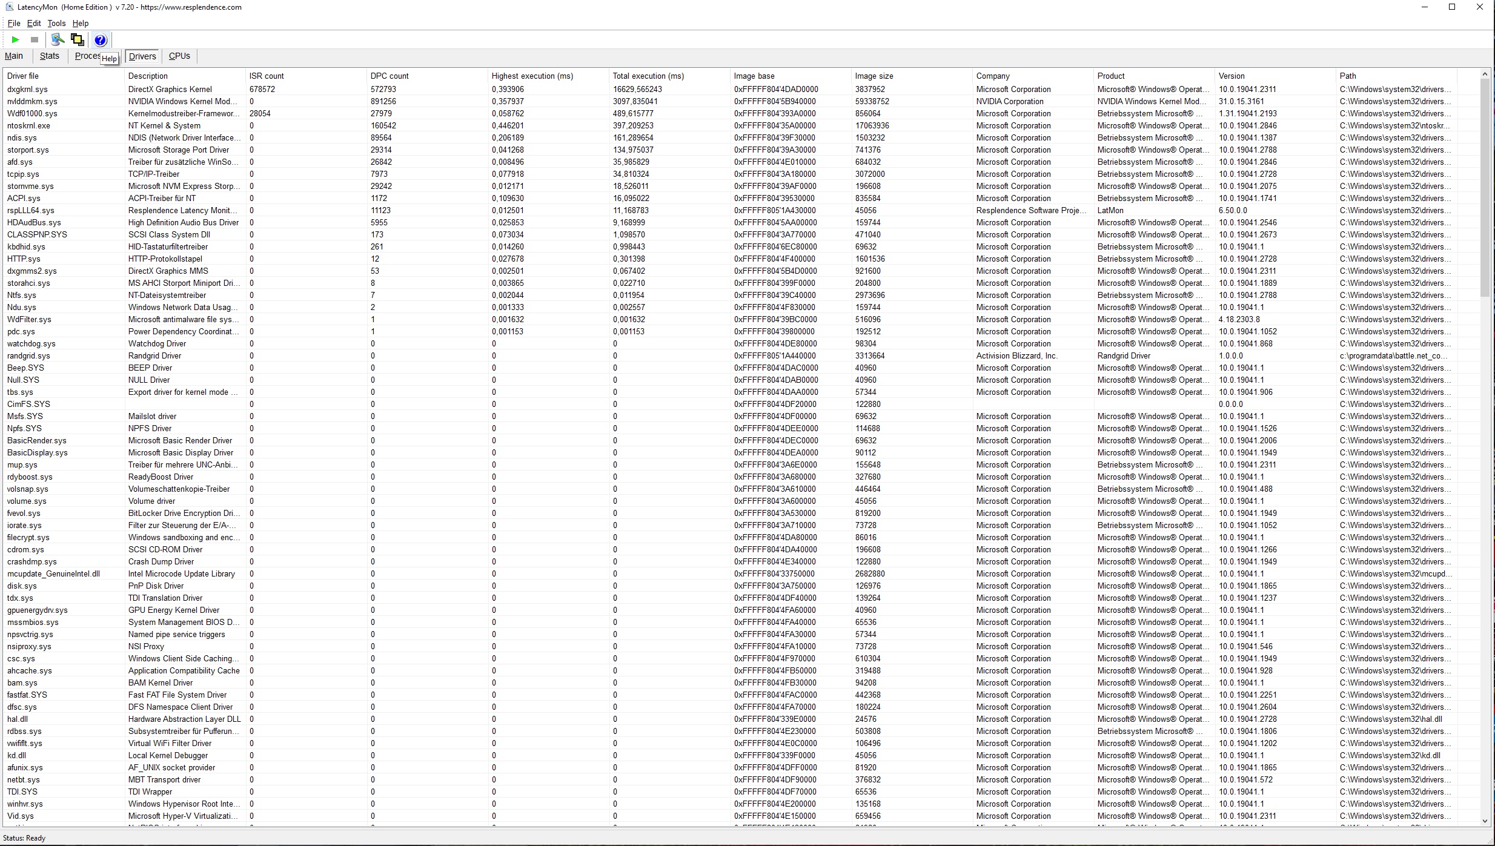This screenshot has height=846, width=1495.
Task: Sort by Highest execution (ms) header
Action: point(532,76)
